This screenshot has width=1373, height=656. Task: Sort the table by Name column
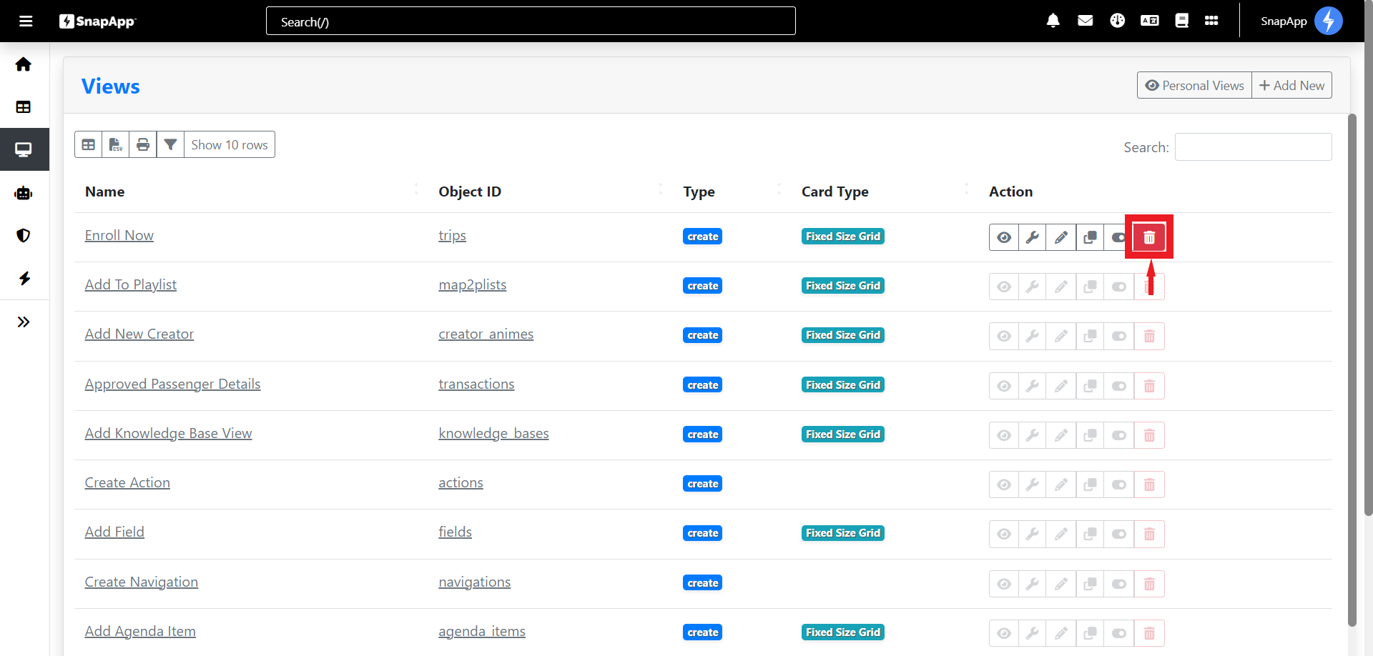coord(251,192)
